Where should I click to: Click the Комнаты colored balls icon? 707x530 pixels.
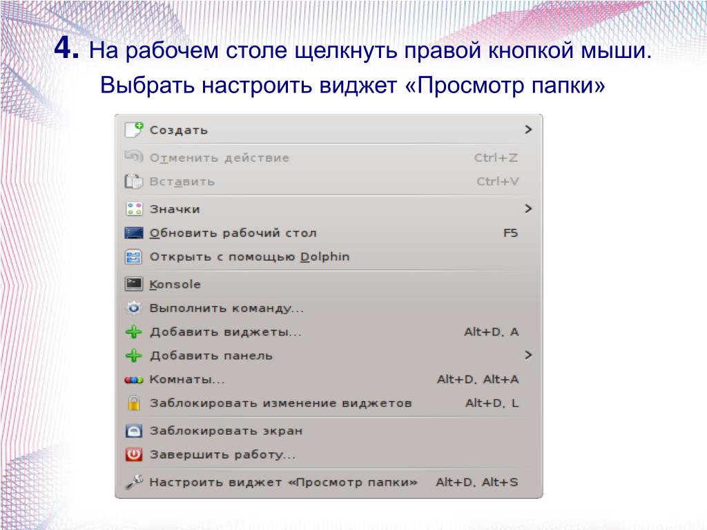point(134,380)
